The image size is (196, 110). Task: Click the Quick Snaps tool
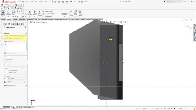pos(76,13)
